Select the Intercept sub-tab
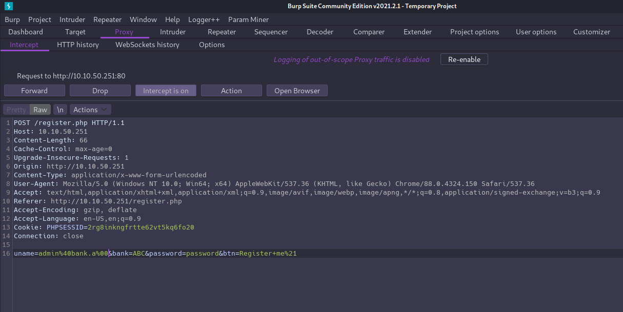Image resolution: width=623 pixels, height=312 pixels. pos(24,45)
